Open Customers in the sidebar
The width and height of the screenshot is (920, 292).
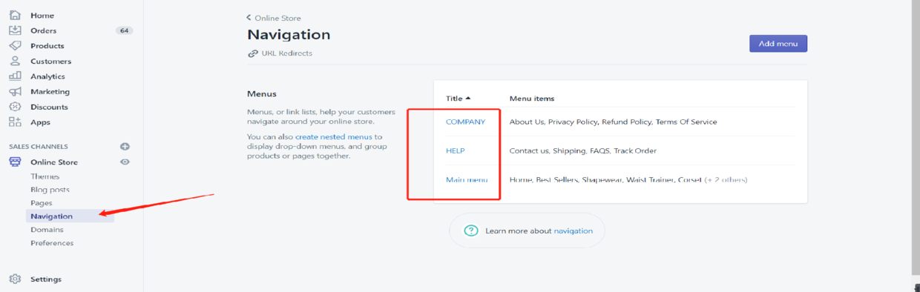tap(51, 62)
